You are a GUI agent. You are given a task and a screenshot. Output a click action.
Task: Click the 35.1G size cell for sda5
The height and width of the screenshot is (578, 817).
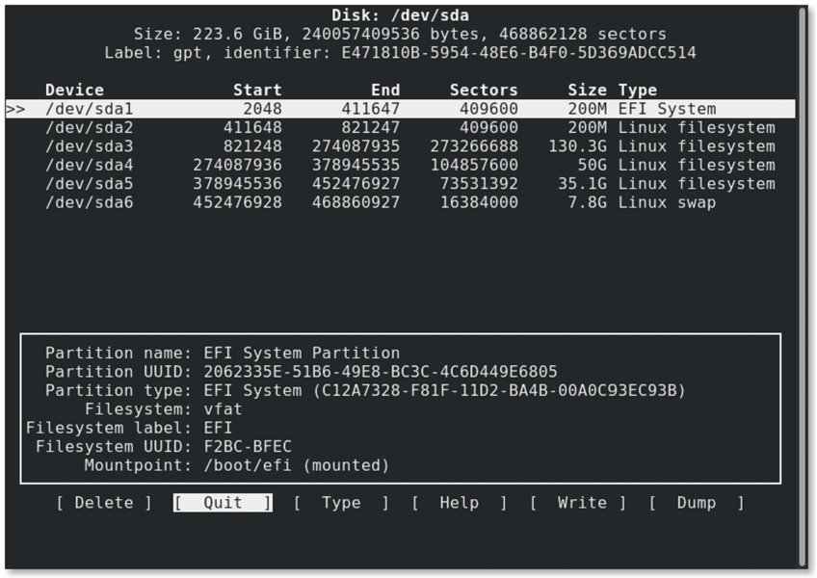[583, 183]
